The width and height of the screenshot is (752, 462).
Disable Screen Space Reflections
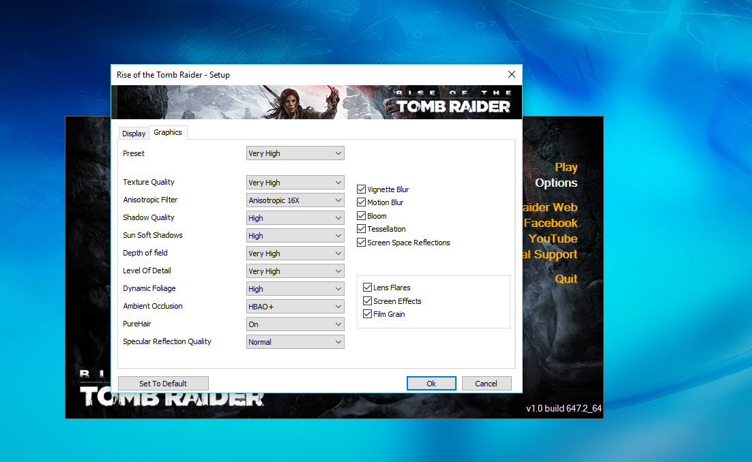point(362,243)
